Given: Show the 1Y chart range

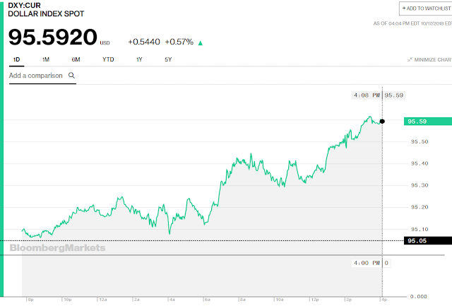Looking at the screenshot, I should [139, 59].
